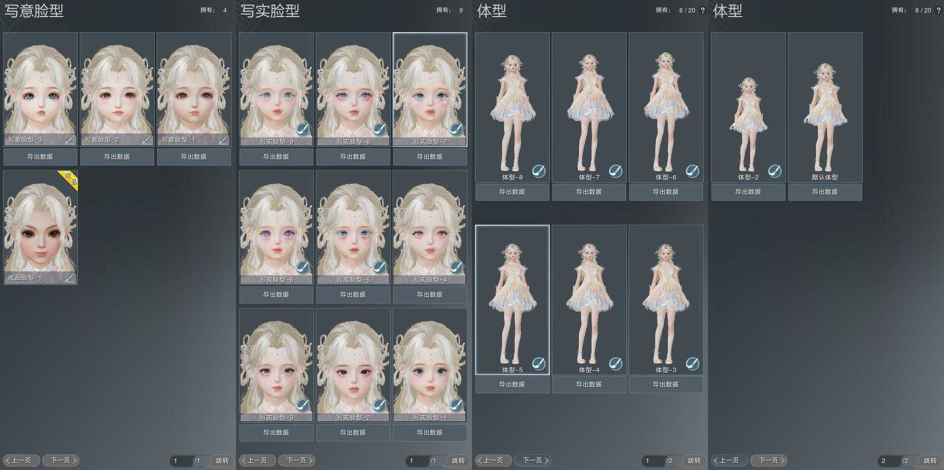Export data for 体型-3
Image resolution: width=944 pixels, height=470 pixels.
pyautogui.click(x=665, y=385)
